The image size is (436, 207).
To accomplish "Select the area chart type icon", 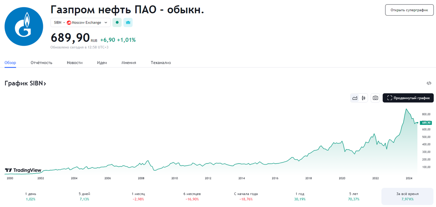I will click(355, 98).
